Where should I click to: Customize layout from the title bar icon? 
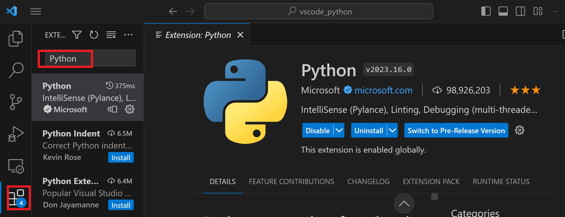(x=538, y=11)
